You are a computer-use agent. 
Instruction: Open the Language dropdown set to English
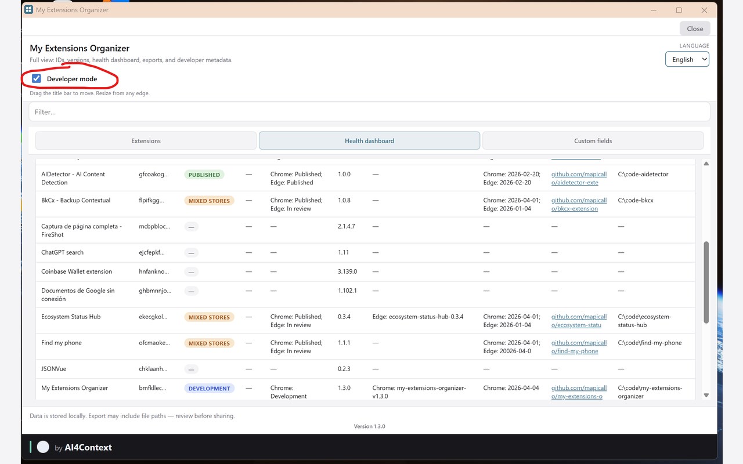point(687,59)
